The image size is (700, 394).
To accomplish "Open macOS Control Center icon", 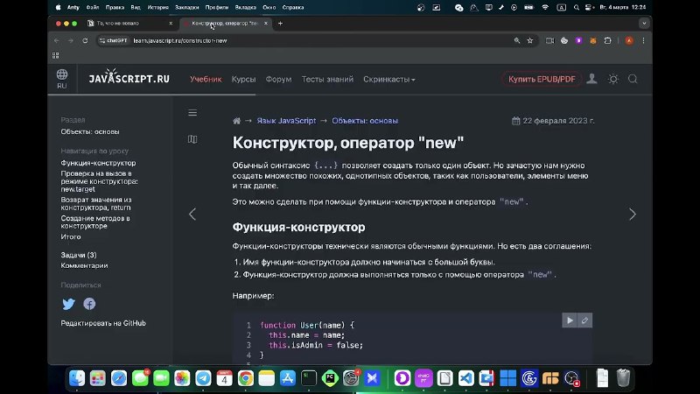I will (x=588, y=8).
